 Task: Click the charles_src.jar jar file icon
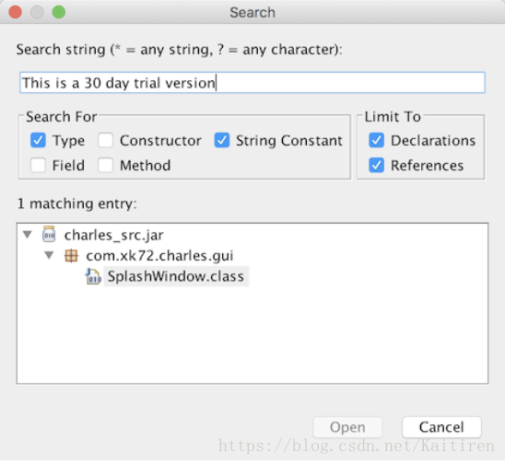tap(49, 235)
